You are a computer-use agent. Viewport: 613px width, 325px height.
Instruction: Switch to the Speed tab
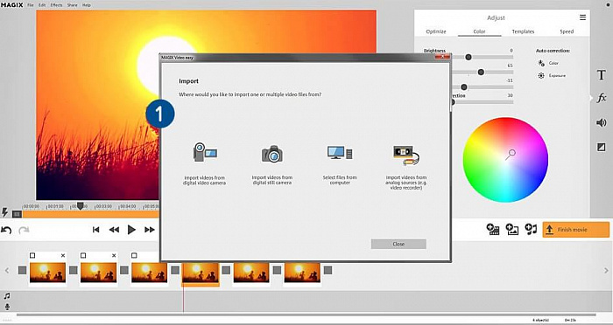click(567, 31)
